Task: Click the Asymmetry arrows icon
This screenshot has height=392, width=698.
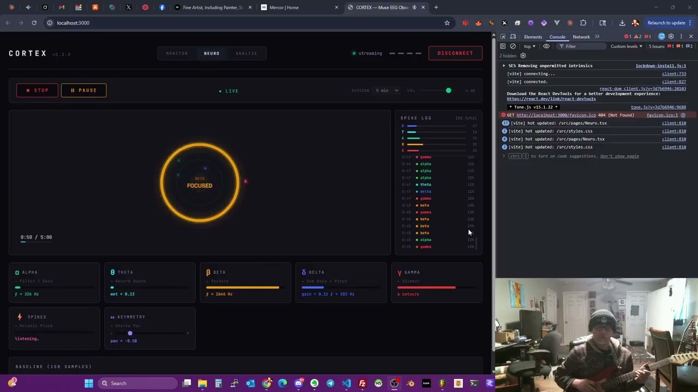Action: [x=113, y=317]
